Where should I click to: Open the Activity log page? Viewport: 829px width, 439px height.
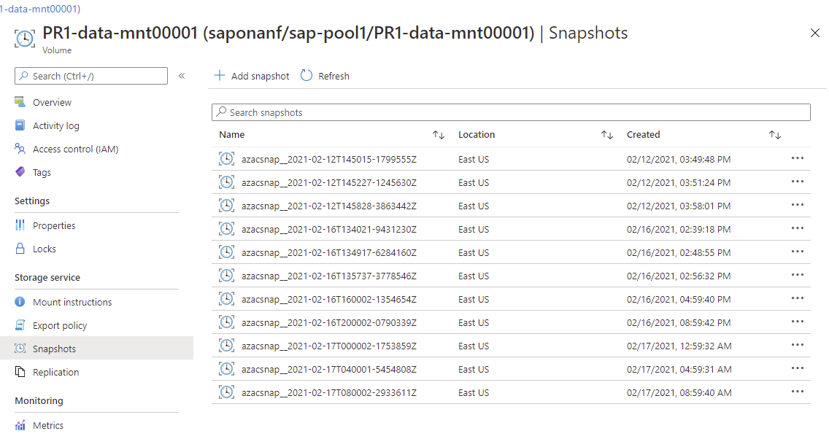pos(55,125)
